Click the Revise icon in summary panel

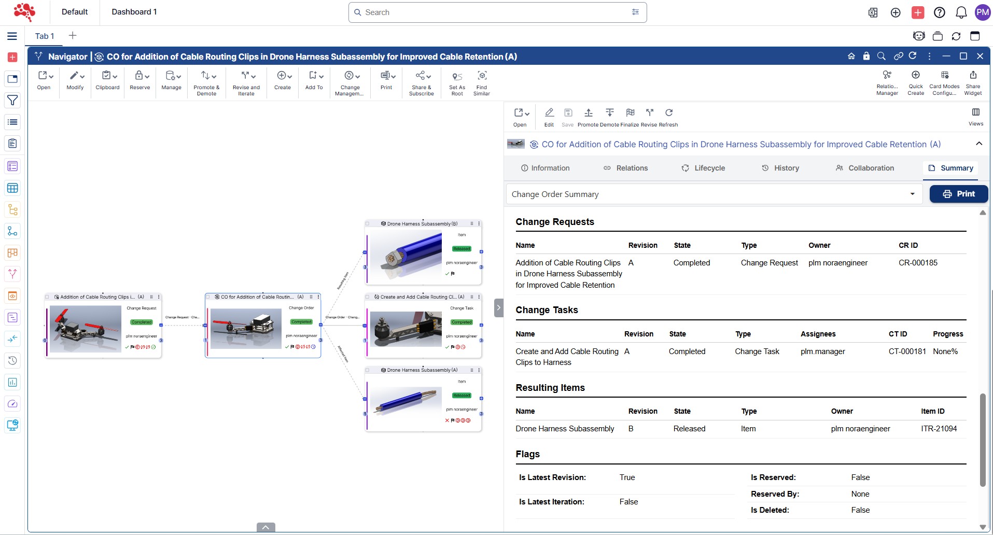(x=649, y=113)
